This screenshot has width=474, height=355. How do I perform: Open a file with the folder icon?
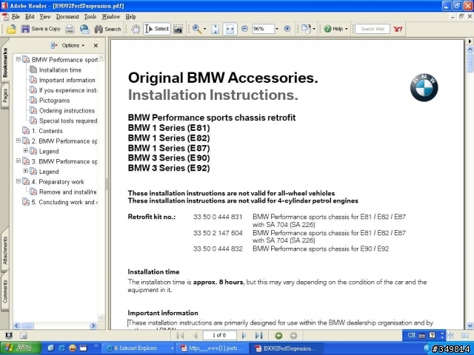pyautogui.click(x=11, y=29)
